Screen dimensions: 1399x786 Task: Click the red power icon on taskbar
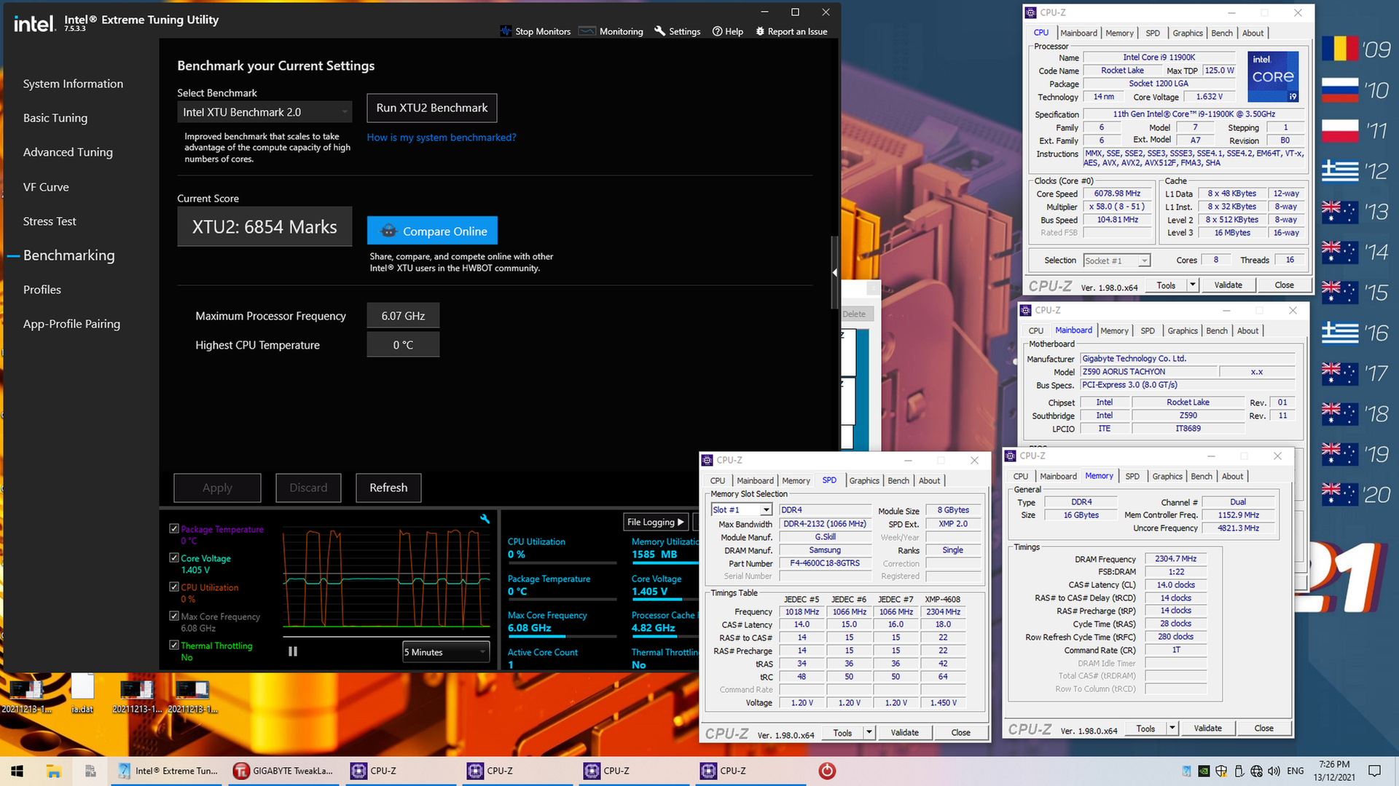click(x=827, y=771)
